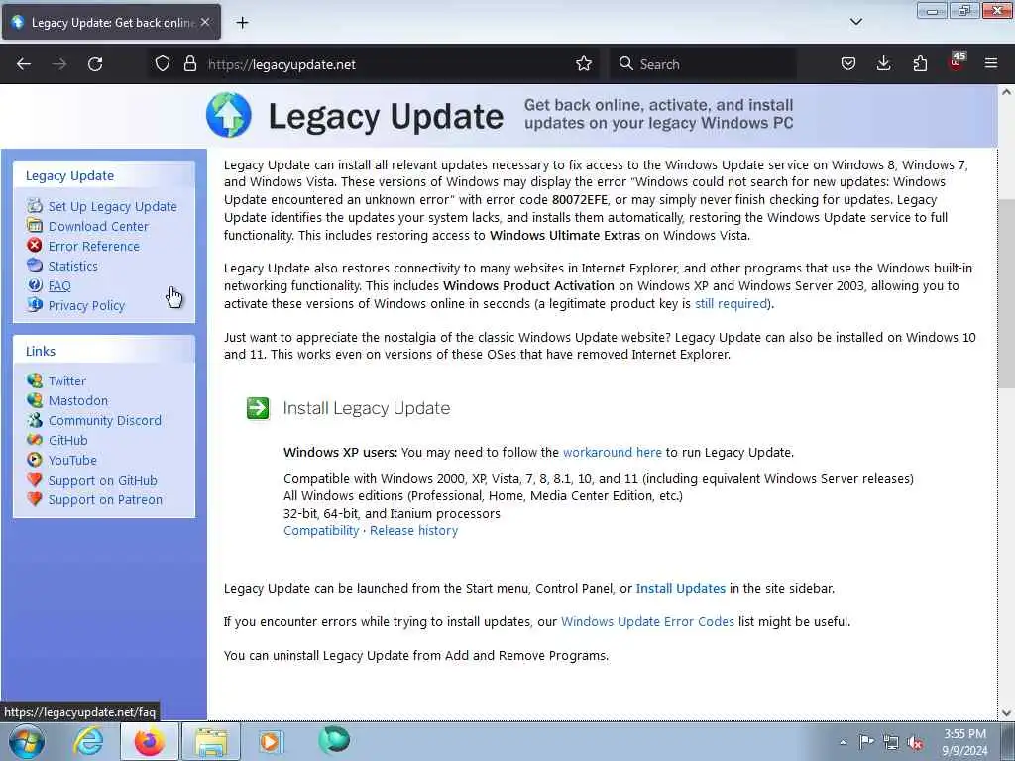Click the Firefox taskbar button
The image size is (1015, 761).
coord(149,741)
